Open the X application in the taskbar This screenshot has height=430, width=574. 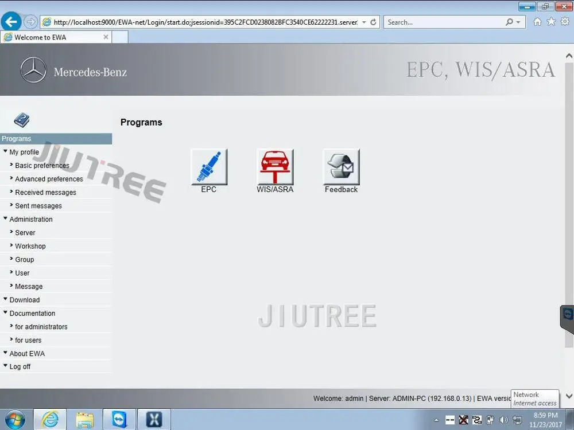[154, 419]
